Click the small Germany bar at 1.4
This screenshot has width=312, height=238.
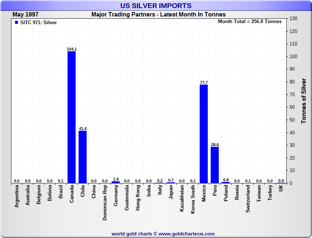pos(116,182)
